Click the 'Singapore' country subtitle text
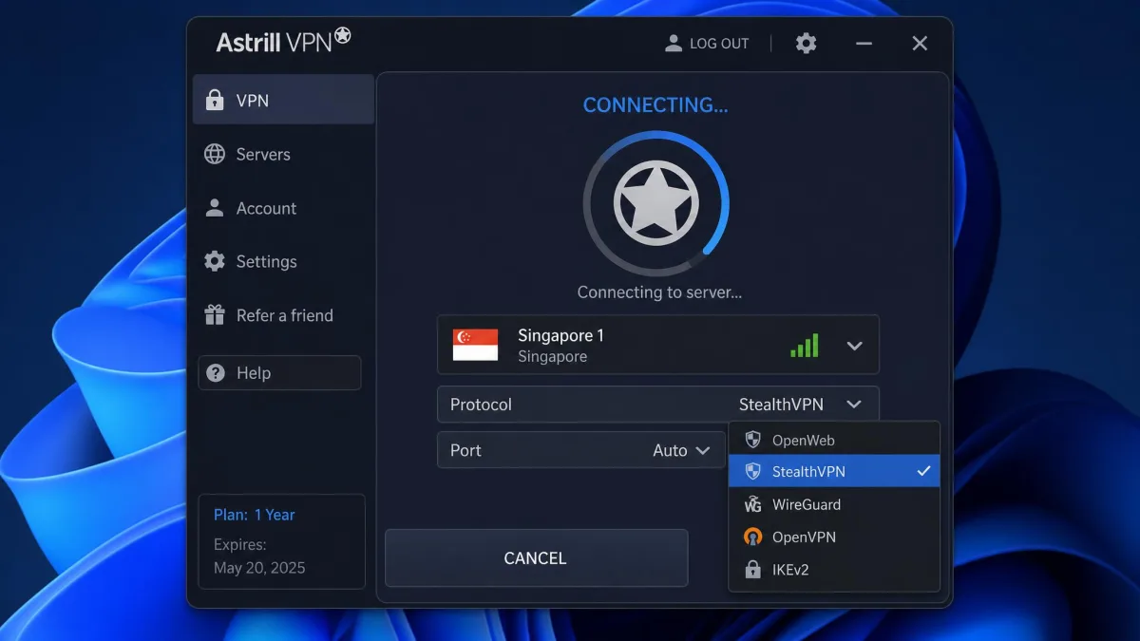Image resolution: width=1140 pixels, height=641 pixels. click(x=552, y=357)
